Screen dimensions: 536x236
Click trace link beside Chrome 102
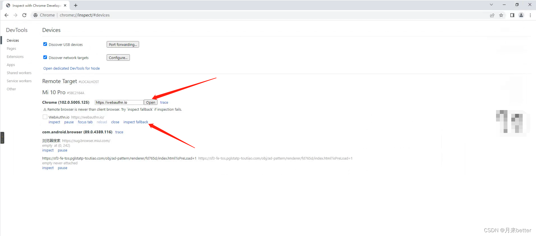point(164,102)
